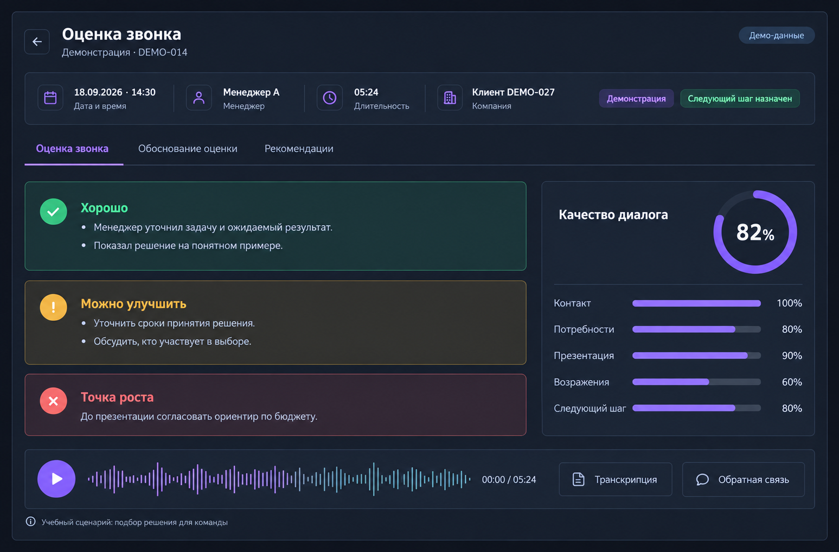Open the Обратная связь button
This screenshot has width=839, height=552.
pyautogui.click(x=743, y=479)
